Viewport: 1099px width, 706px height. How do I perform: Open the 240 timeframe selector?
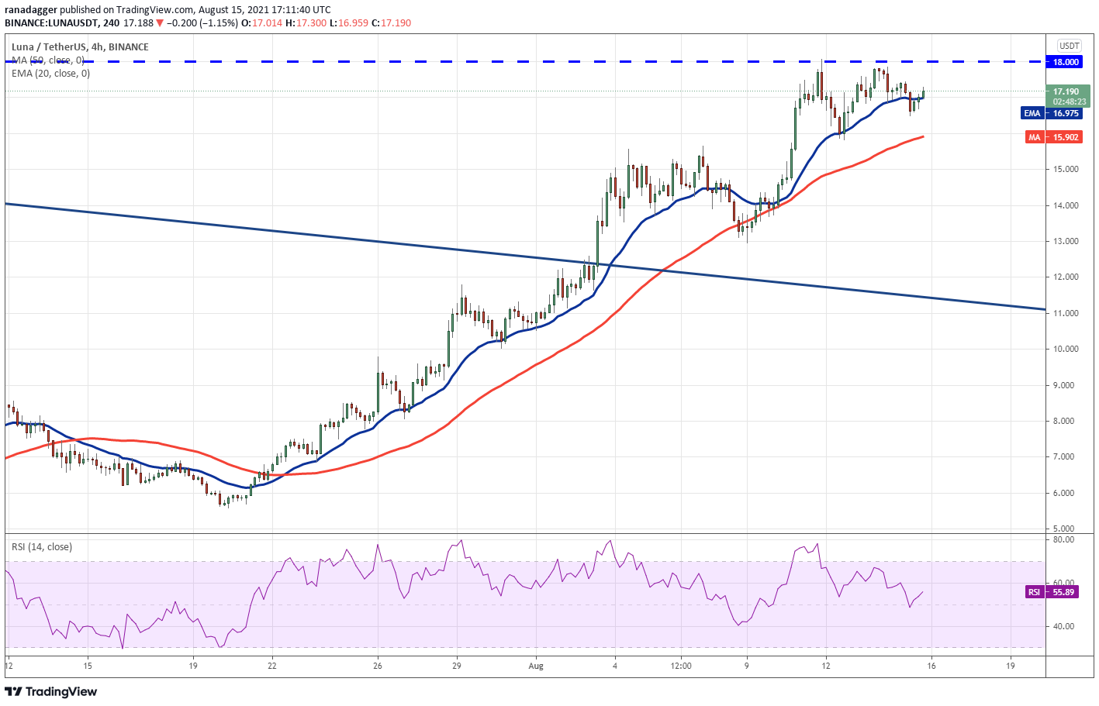pos(109,22)
